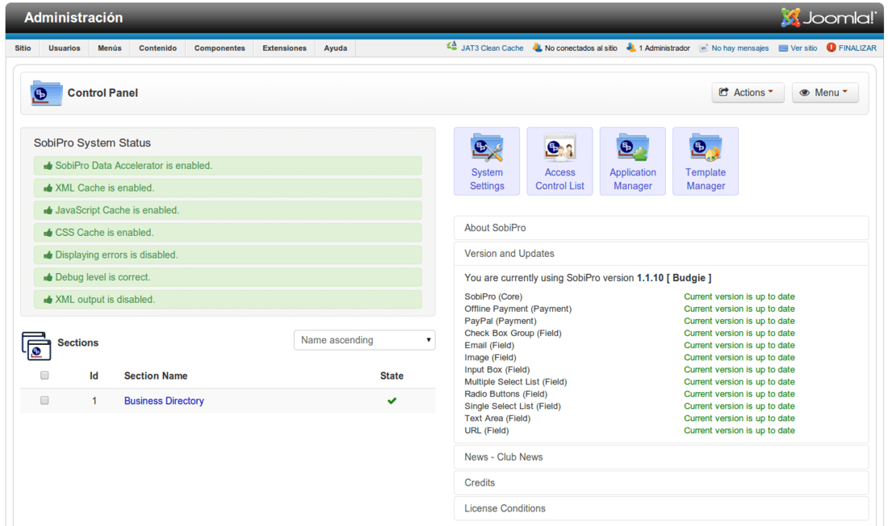The image size is (888, 526).
Task: Click the Ver sitio link
Action: click(x=803, y=48)
